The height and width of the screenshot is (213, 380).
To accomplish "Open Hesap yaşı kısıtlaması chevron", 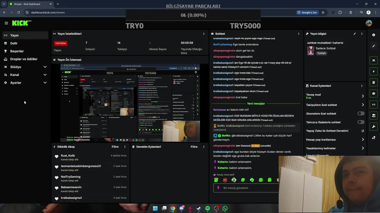I will (x=363, y=140).
